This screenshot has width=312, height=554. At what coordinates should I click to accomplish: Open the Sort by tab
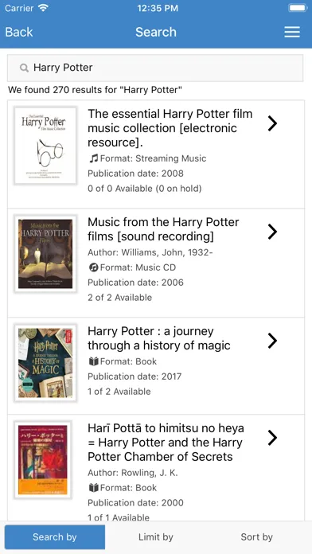click(x=257, y=537)
